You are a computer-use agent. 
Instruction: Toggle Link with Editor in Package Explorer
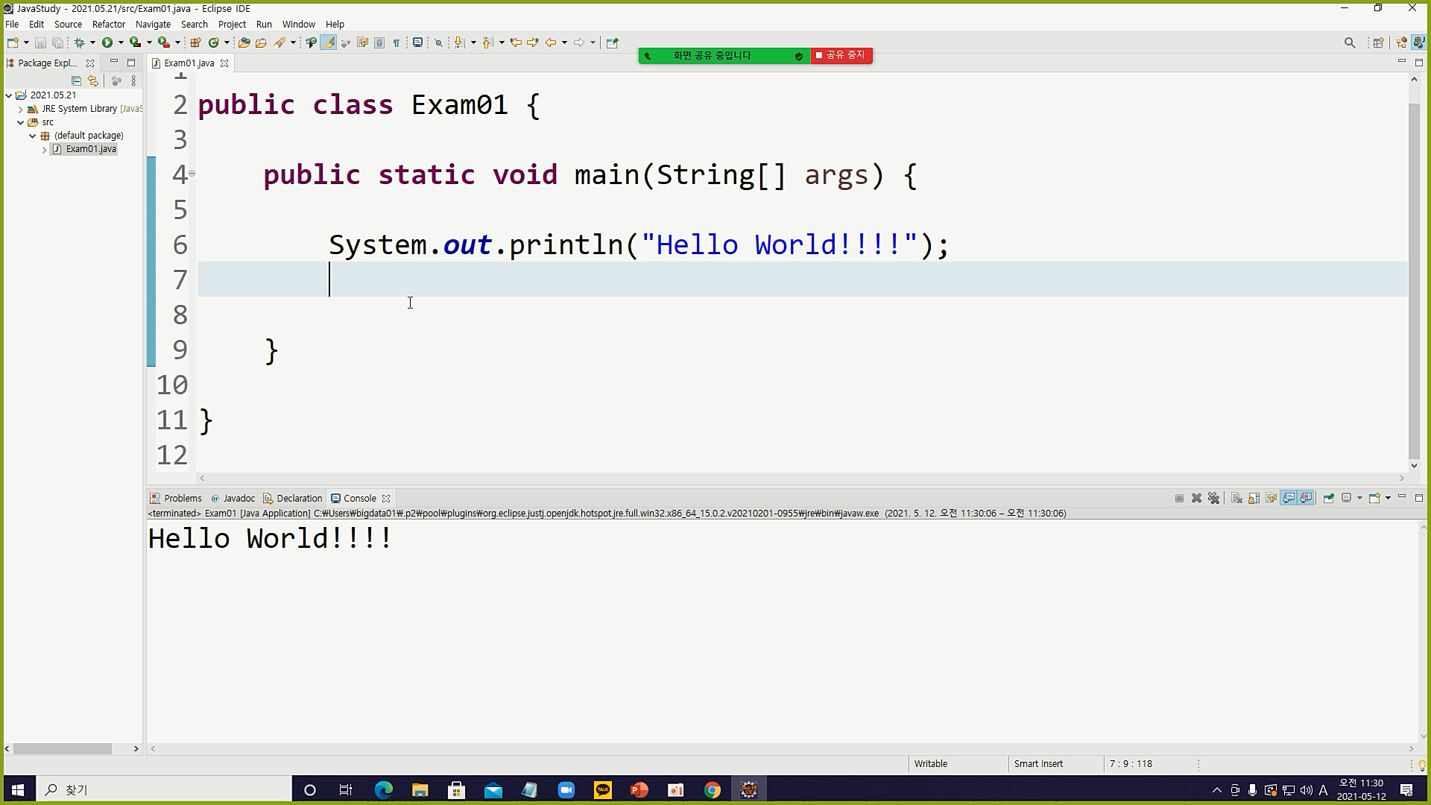tap(93, 80)
